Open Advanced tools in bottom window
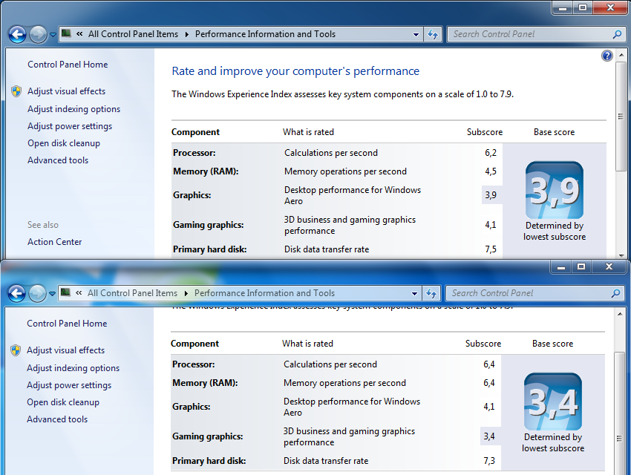The height and width of the screenshot is (475, 631). pyautogui.click(x=57, y=419)
